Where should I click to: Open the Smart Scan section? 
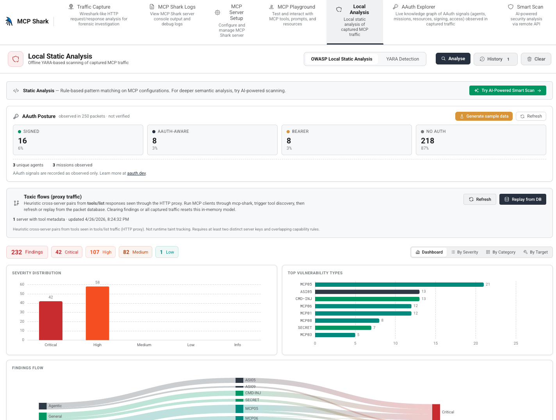526,15
